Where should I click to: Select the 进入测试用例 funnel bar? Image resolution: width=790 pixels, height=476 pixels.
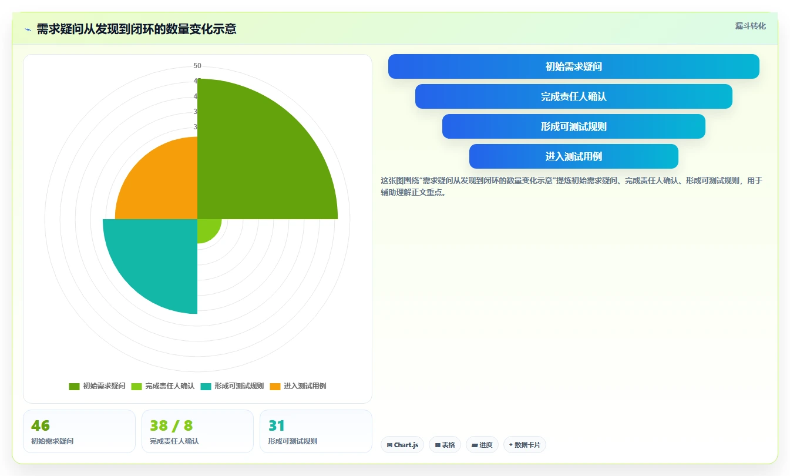click(x=573, y=156)
